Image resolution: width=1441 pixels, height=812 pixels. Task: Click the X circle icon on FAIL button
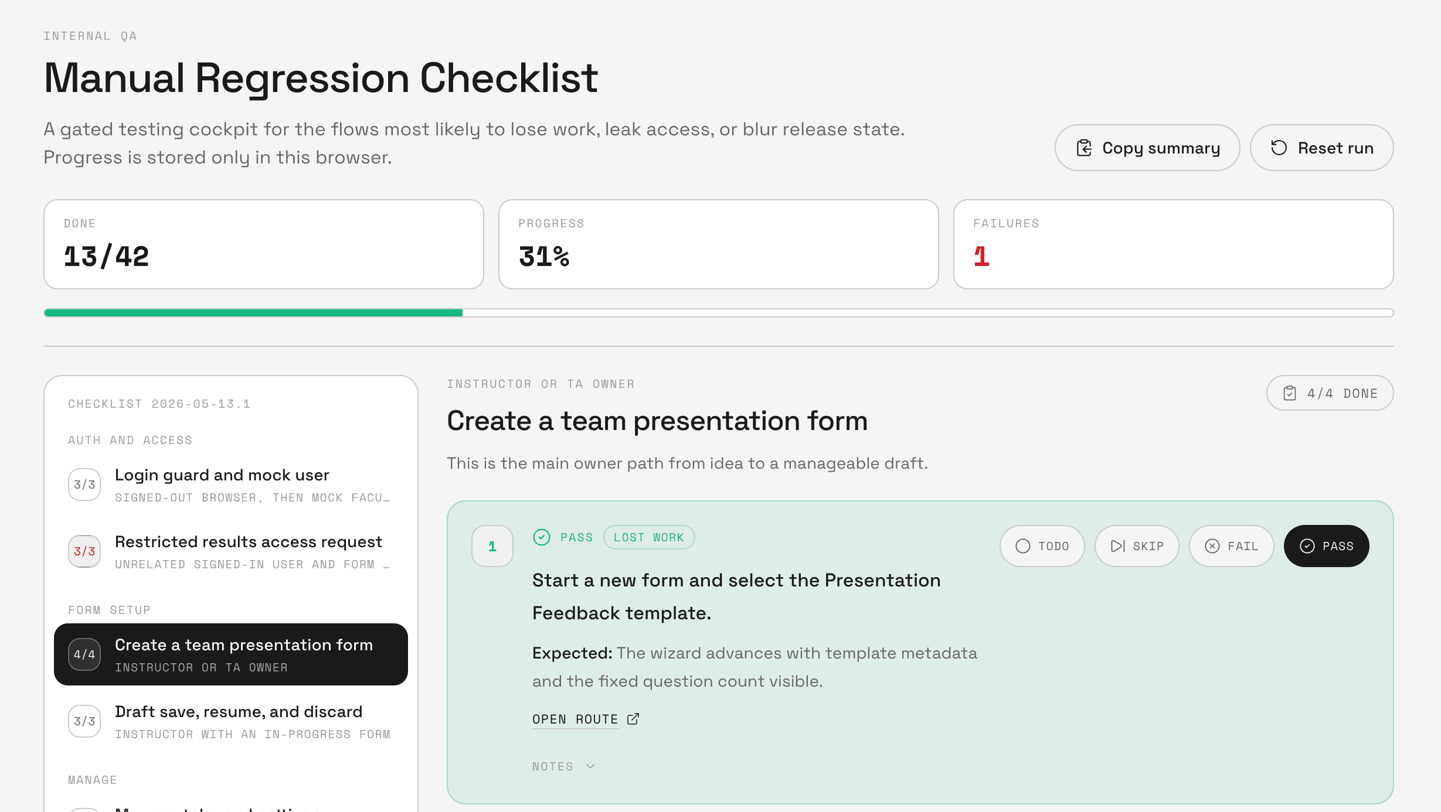coord(1212,546)
